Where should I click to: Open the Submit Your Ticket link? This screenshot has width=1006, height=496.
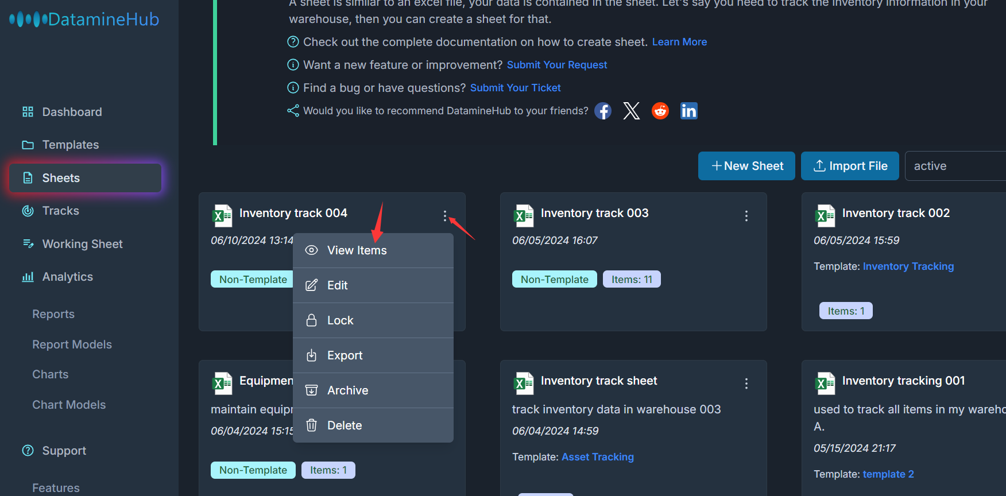click(516, 88)
